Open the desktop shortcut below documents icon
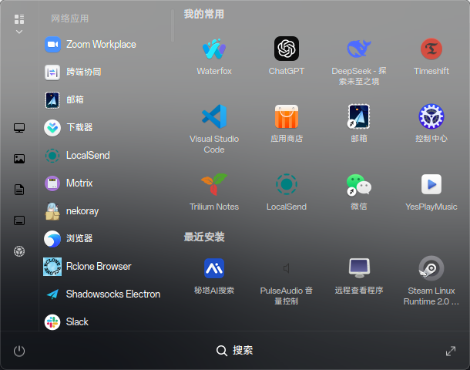Image resolution: width=470 pixels, height=370 pixels. 19,220
